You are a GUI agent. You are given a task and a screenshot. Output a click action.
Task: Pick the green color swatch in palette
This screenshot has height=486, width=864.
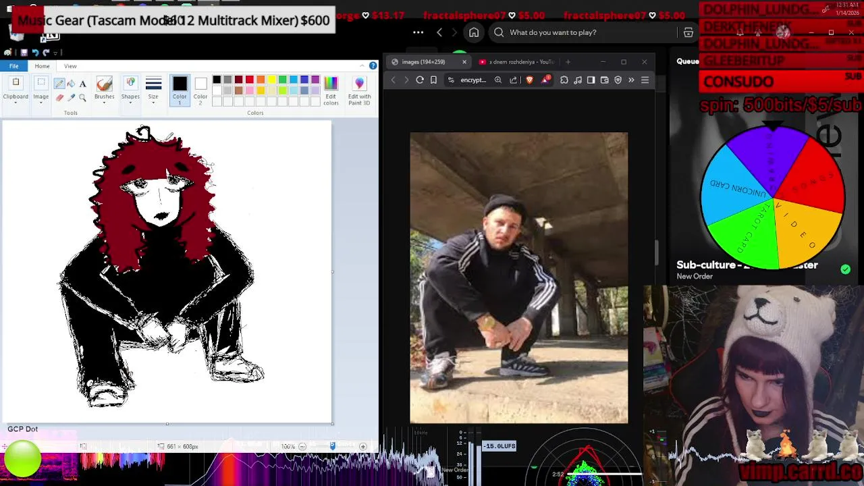[282, 80]
